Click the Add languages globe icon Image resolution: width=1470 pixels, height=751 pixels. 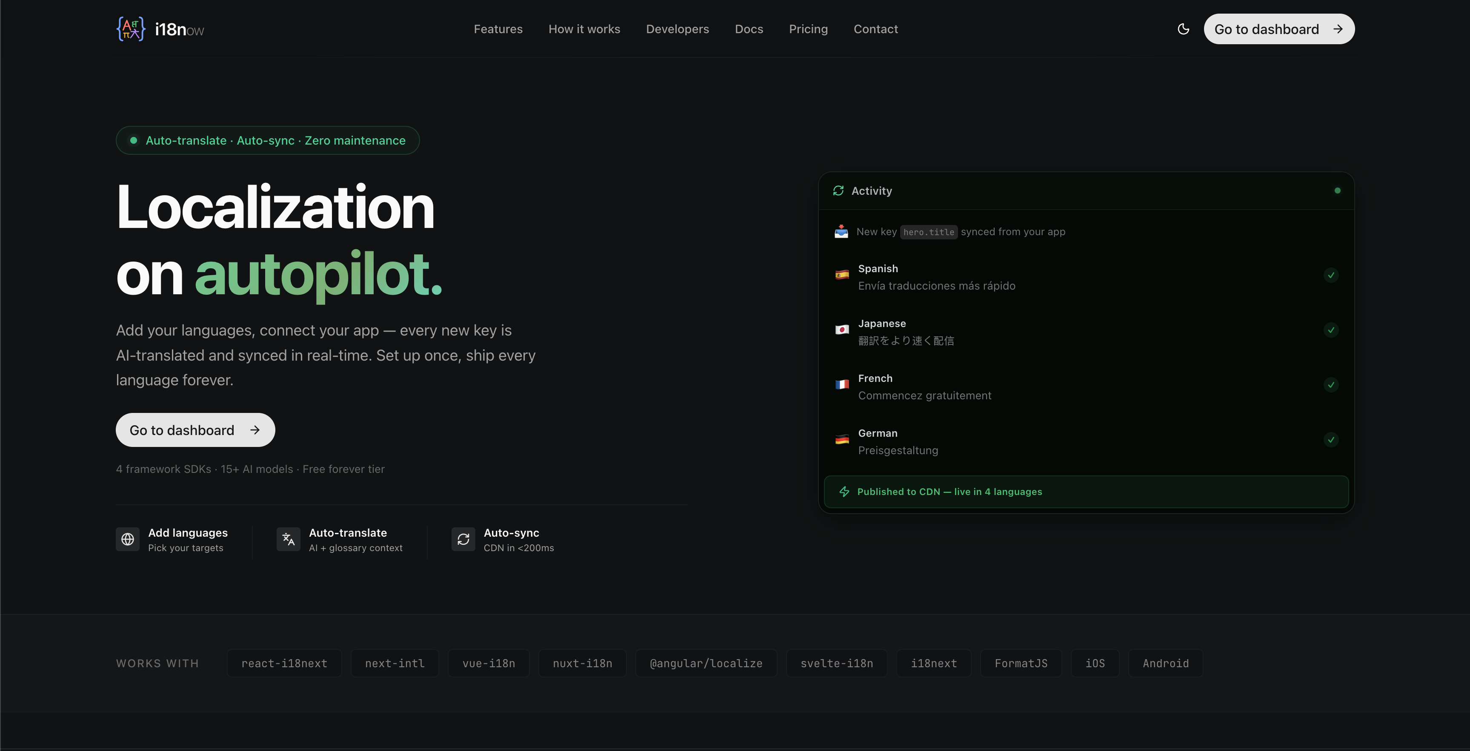tap(128, 540)
